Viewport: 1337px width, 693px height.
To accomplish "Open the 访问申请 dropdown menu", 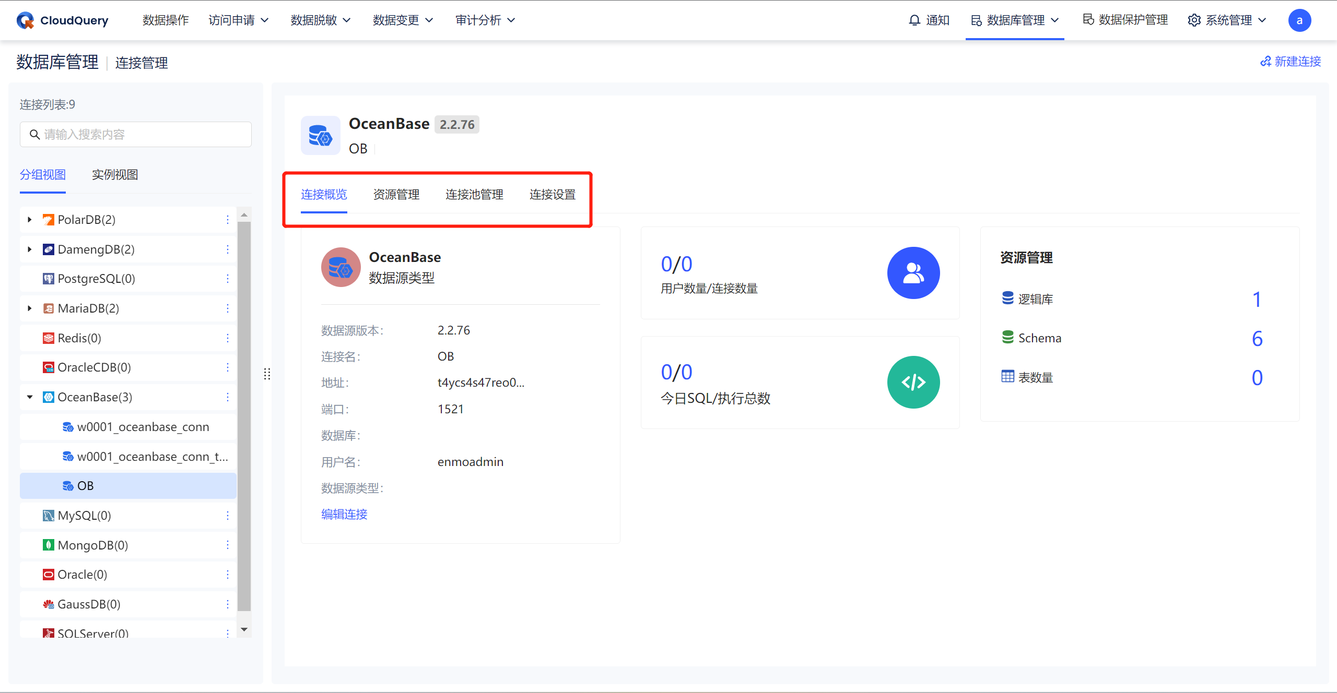I will pyautogui.click(x=238, y=20).
